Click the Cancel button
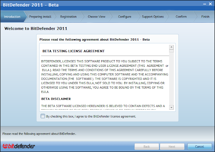This screenshot has height=152, width=215. 199,147
